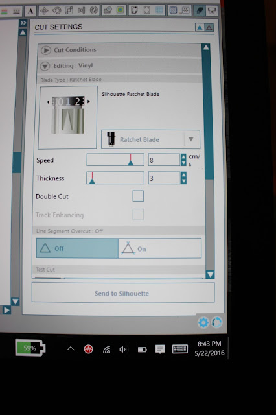276x415 pixels.
Task: Collapse the side panel with the double-chevron icon
Action: click(23, 23)
